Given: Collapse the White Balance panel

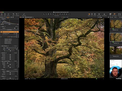Looking at the screenshot, I should [1, 46].
